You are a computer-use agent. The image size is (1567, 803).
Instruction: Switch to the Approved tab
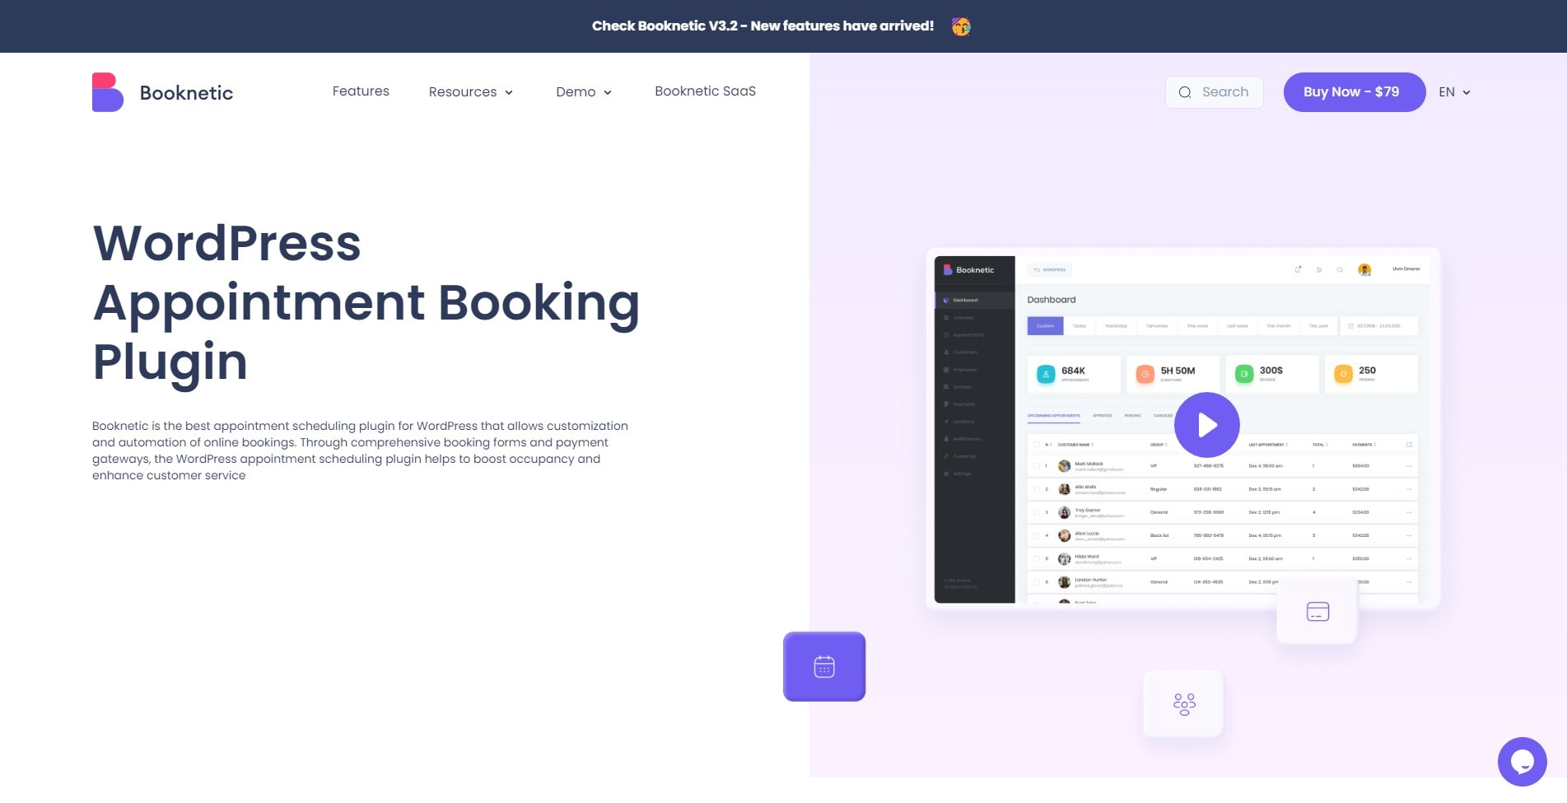[x=1102, y=416]
